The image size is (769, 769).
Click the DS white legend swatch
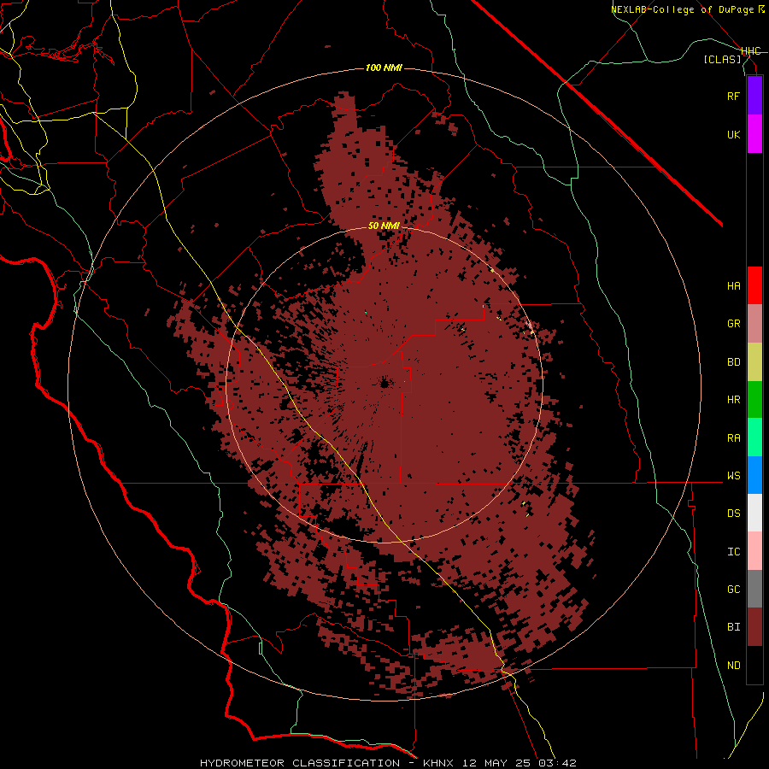coord(754,513)
